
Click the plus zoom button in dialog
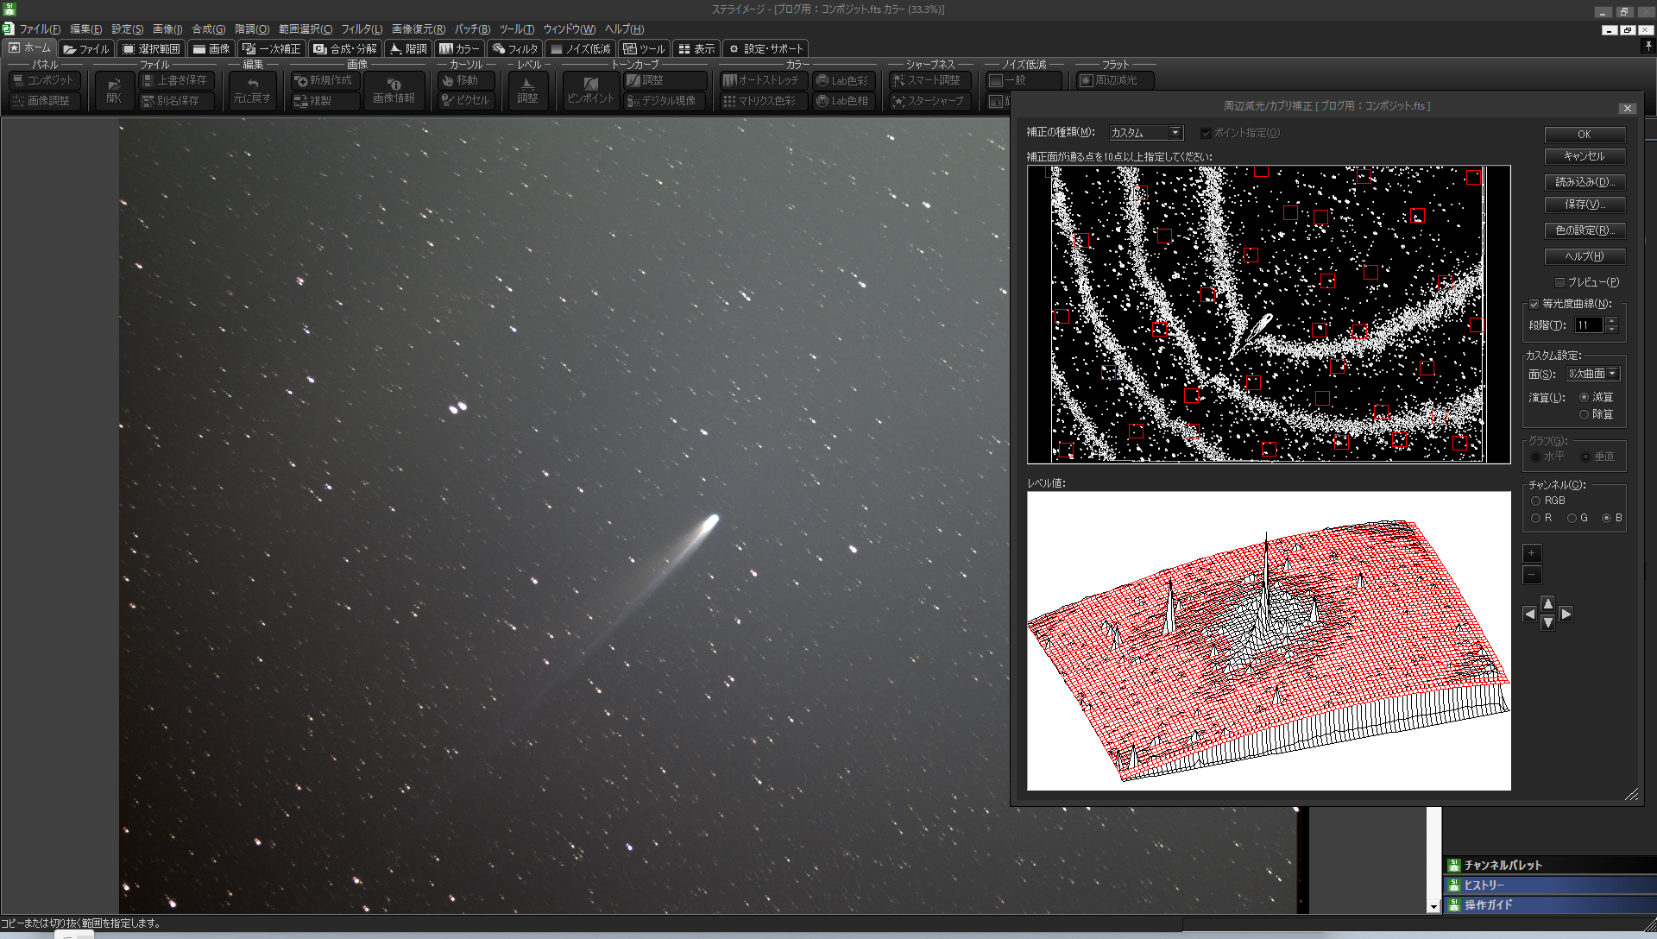click(1532, 553)
